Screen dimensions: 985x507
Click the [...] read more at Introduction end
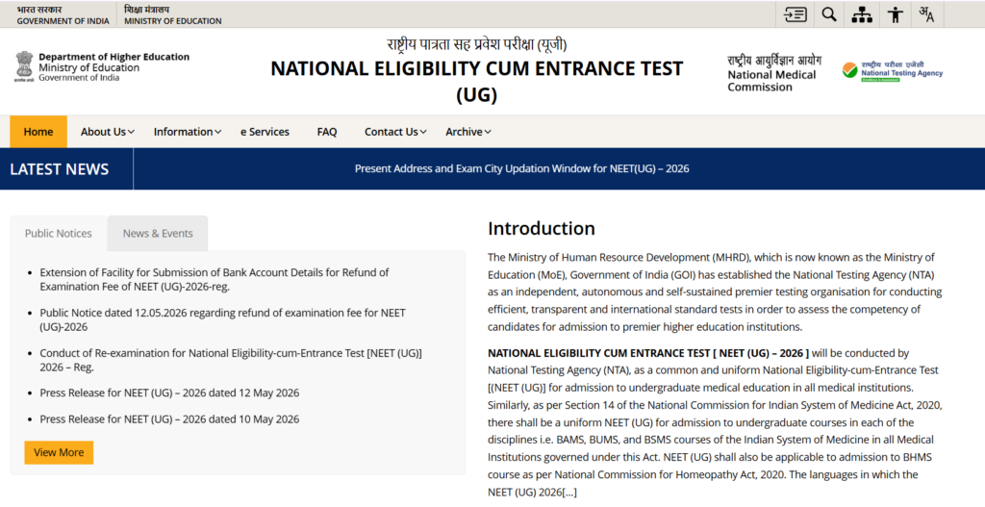tap(569, 493)
